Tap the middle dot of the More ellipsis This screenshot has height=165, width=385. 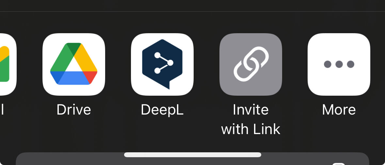[x=339, y=64]
